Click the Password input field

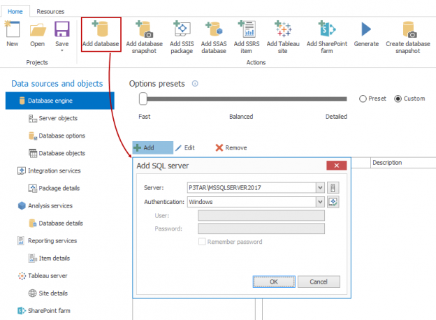[261, 228]
